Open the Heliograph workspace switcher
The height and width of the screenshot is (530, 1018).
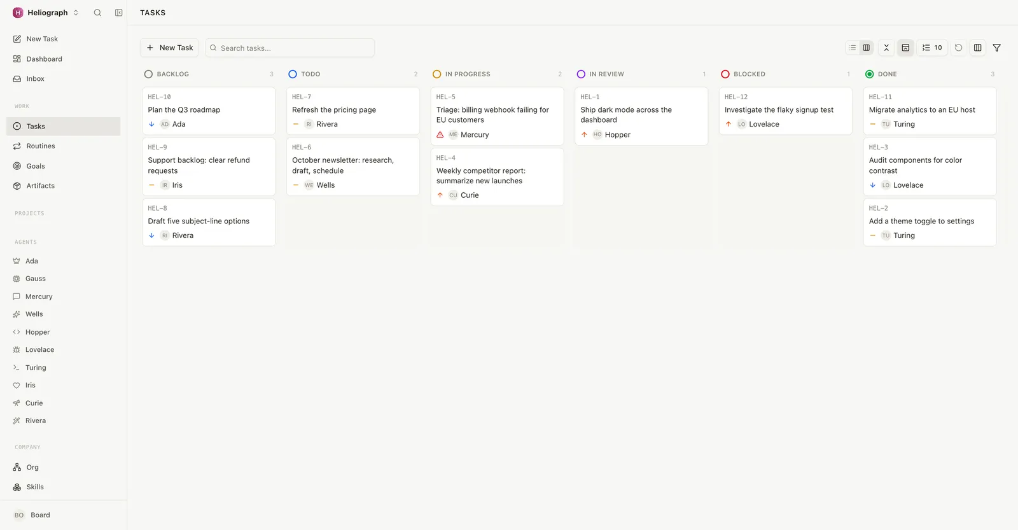(x=46, y=13)
